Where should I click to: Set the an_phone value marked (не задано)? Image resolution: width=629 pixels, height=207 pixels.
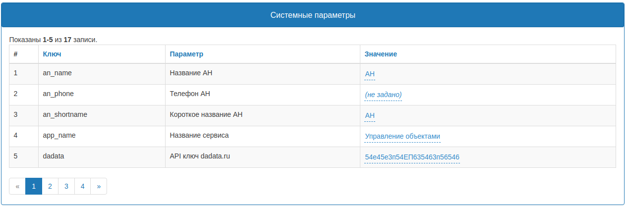pyautogui.click(x=383, y=95)
